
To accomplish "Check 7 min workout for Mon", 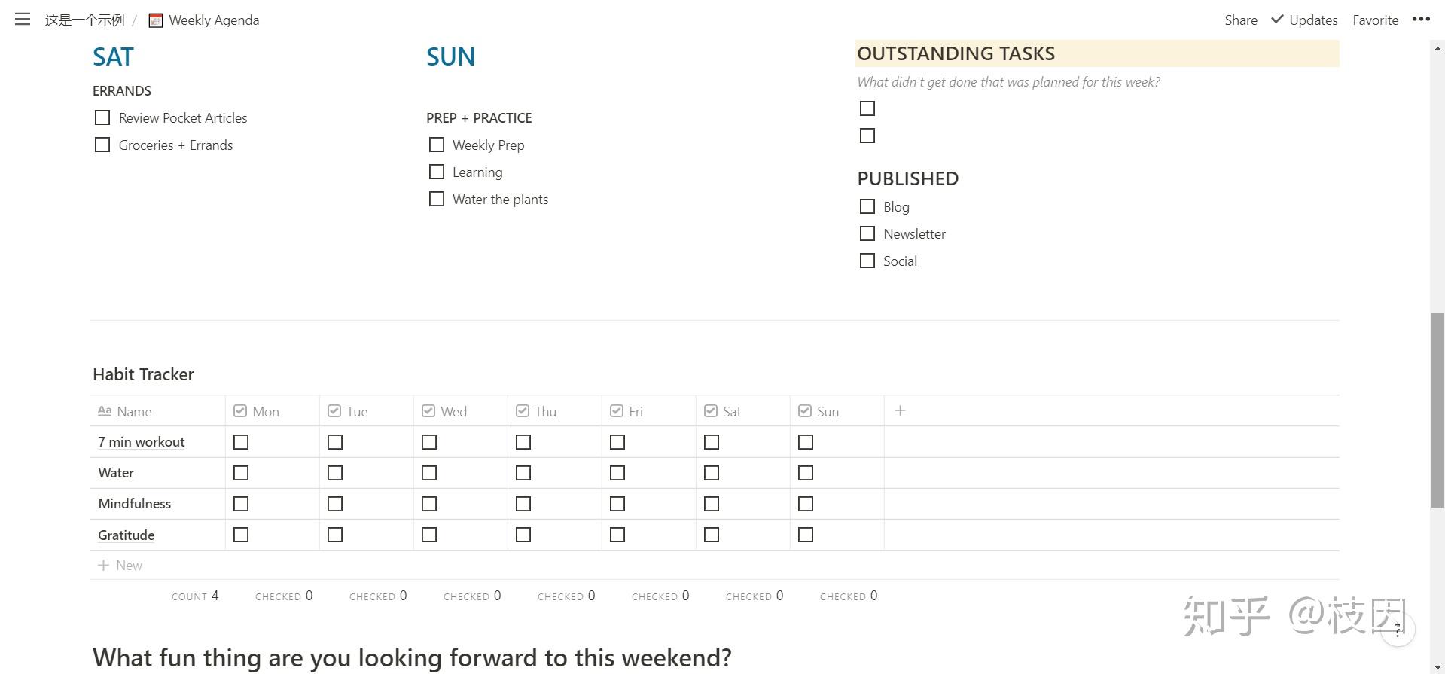I will coord(241,442).
